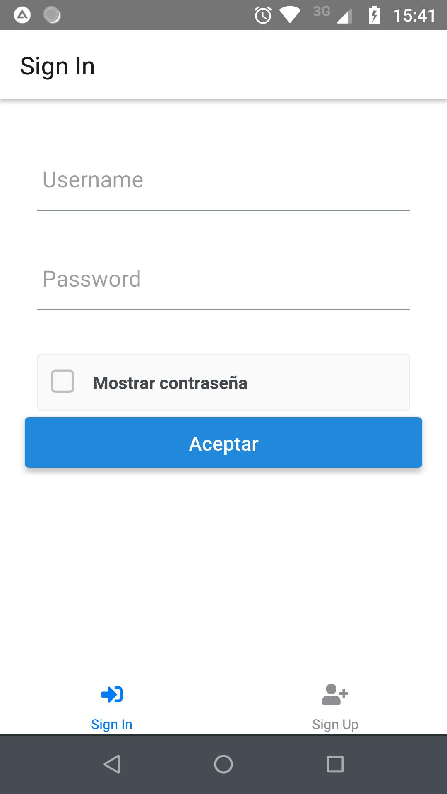This screenshot has height=794, width=447.
Task: Tap the Android back triangle
Action: (112, 764)
